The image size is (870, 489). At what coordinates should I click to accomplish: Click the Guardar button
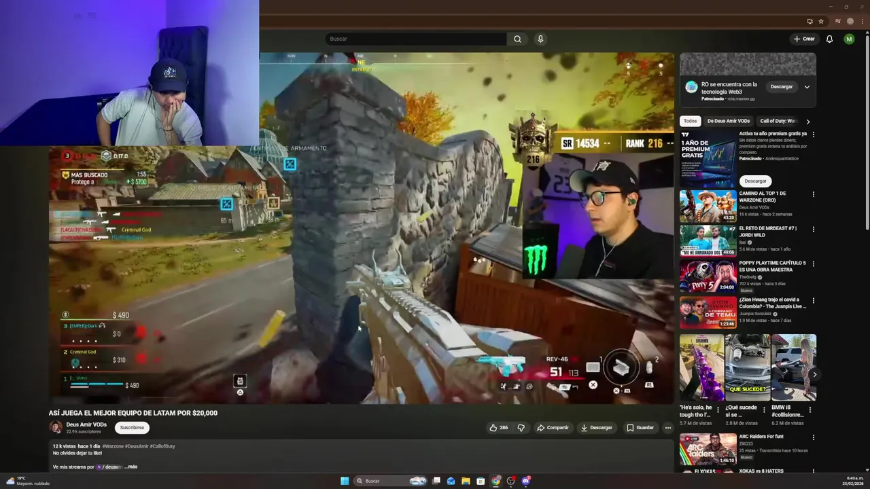pos(640,428)
